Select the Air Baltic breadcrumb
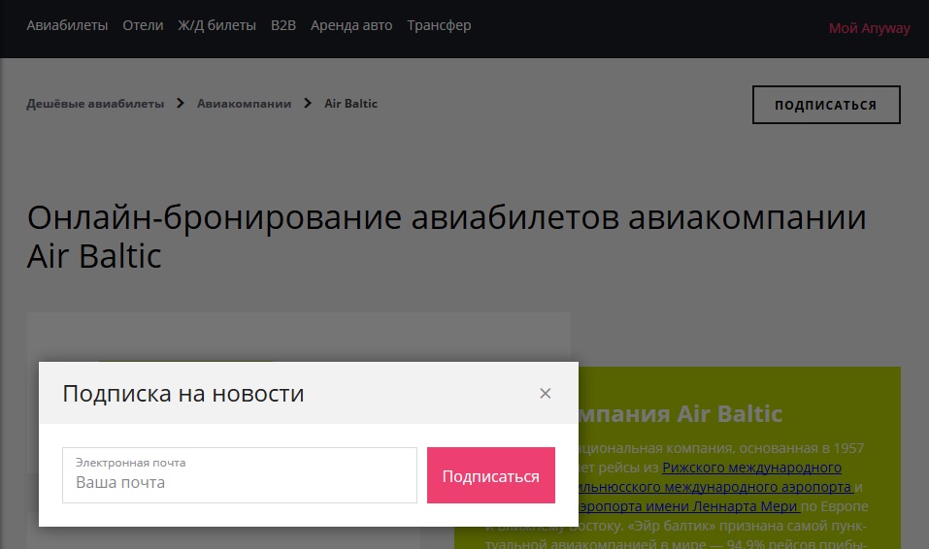 click(350, 104)
